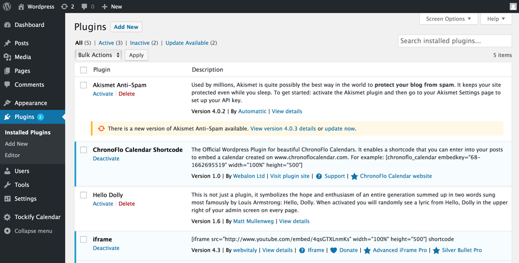Click the Dashboard gauge icon in sidebar
The width and height of the screenshot is (519, 263).
(x=7, y=25)
